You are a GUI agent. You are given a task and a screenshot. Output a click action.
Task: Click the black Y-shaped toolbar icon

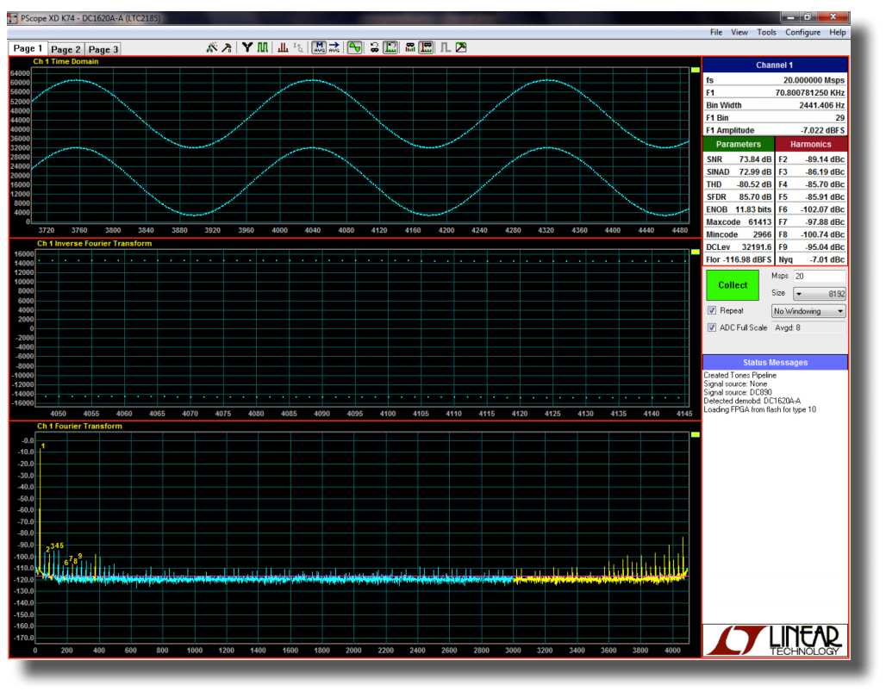click(247, 48)
